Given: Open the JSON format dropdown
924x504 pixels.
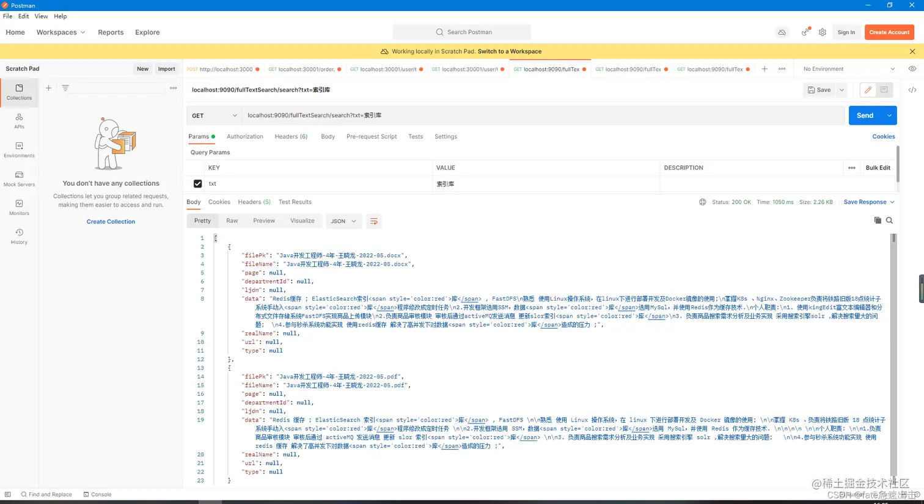Looking at the screenshot, I should (x=343, y=221).
